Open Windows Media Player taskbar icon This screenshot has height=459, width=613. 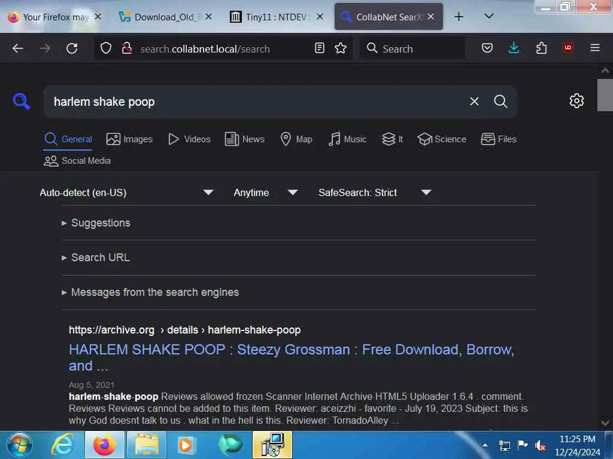tap(187, 445)
